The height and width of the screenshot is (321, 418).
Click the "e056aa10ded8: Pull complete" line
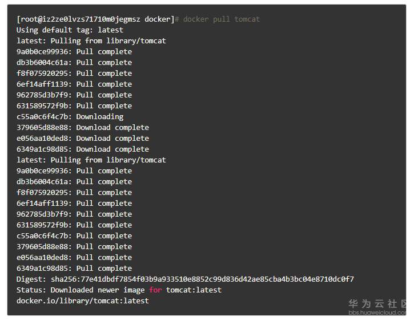[x=74, y=258]
